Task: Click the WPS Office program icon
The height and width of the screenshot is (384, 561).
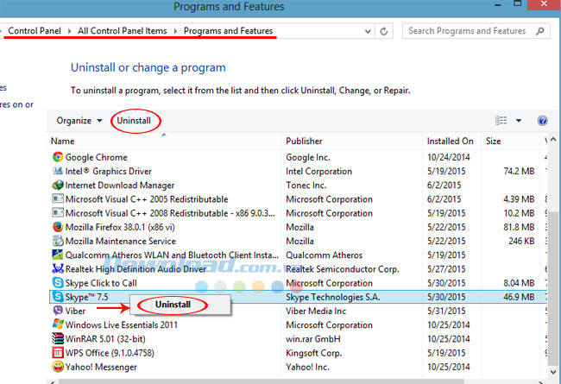Action: (58, 353)
